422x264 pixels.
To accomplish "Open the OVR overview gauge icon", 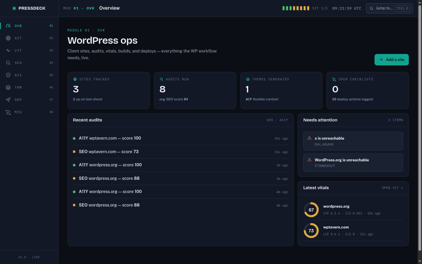I will [x=8, y=26].
